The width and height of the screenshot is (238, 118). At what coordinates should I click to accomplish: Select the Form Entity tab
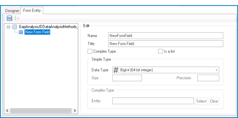pyautogui.click(x=29, y=10)
